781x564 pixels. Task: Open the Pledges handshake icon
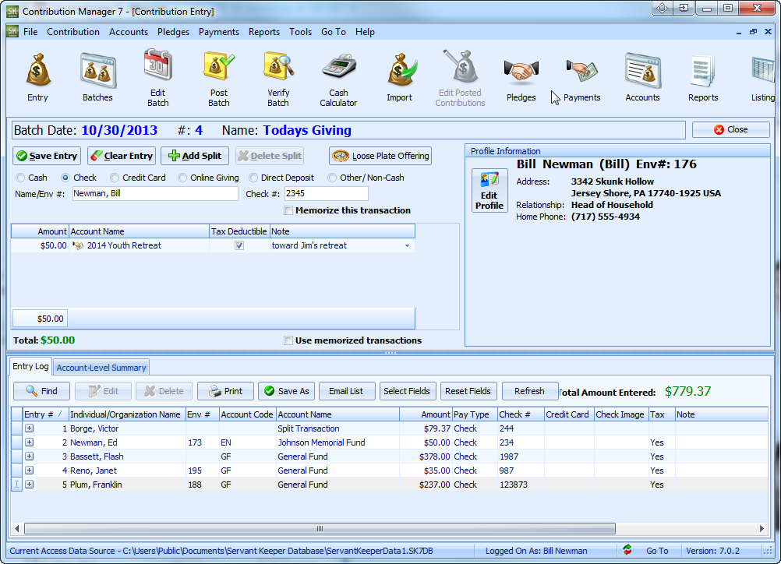521,71
